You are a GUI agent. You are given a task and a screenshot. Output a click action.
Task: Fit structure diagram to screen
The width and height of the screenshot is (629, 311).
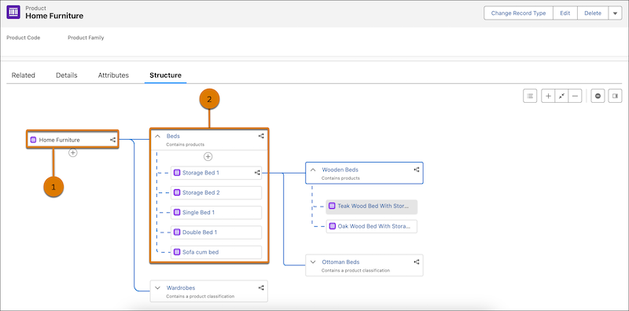(561, 96)
